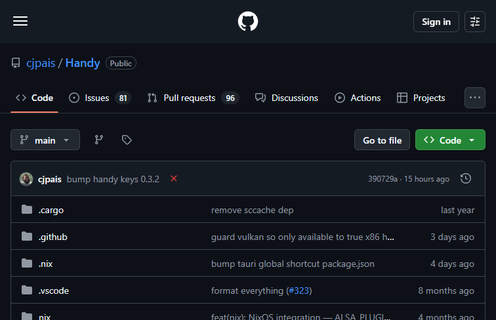
Task: Open the cjpais commit author name link
Action: tap(50, 179)
